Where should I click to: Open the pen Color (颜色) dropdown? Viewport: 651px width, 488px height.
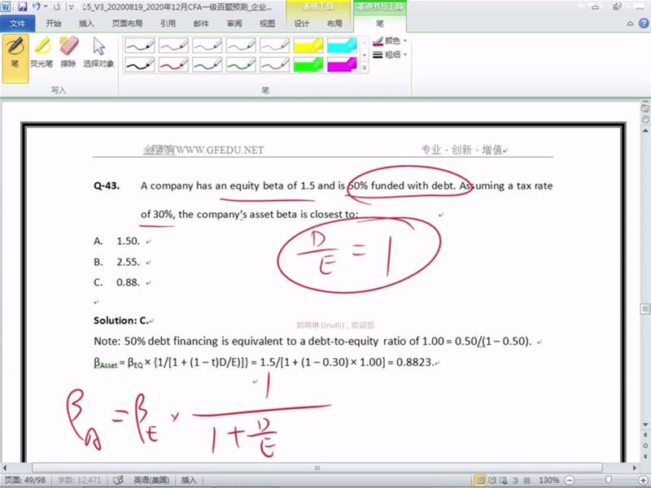[390, 41]
